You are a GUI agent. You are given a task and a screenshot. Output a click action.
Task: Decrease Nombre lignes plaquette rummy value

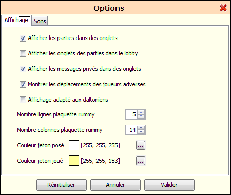[x=141, y=116]
